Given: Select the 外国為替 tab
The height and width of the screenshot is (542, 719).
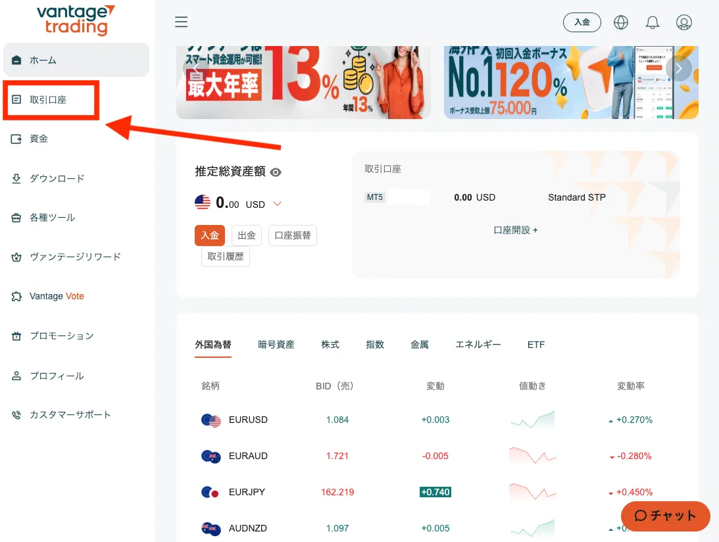Looking at the screenshot, I should [212, 345].
